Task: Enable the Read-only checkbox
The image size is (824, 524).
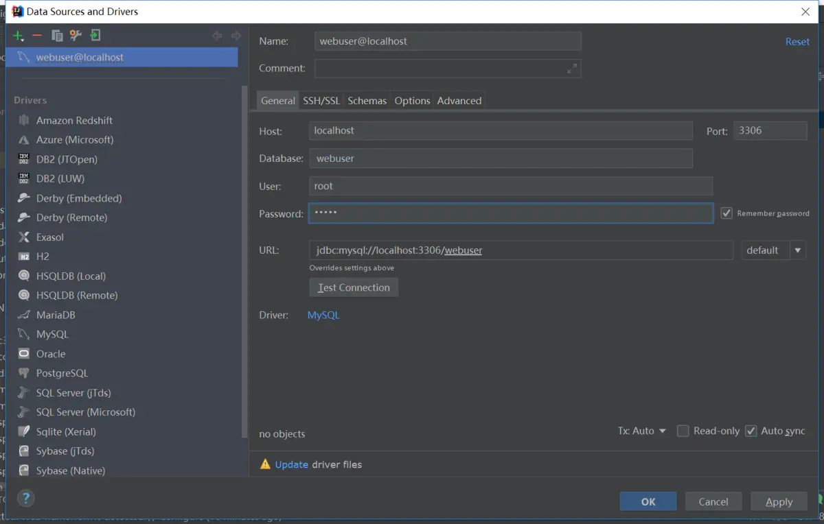Action: pyautogui.click(x=683, y=431)
